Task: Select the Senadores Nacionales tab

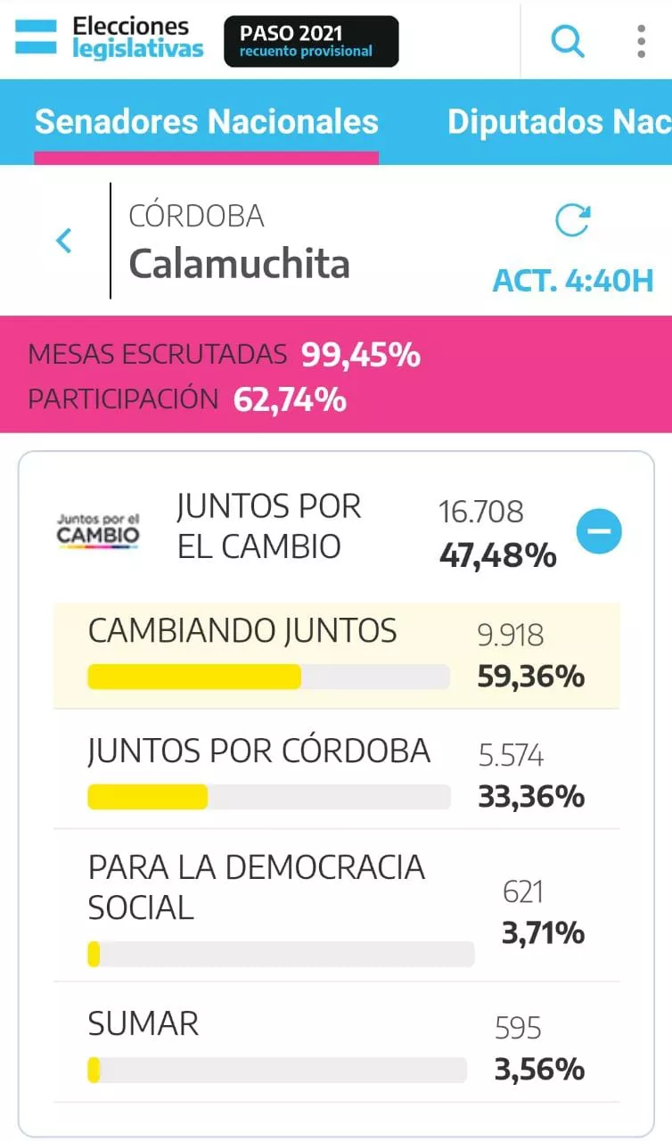Action: [x=206, y=122]
